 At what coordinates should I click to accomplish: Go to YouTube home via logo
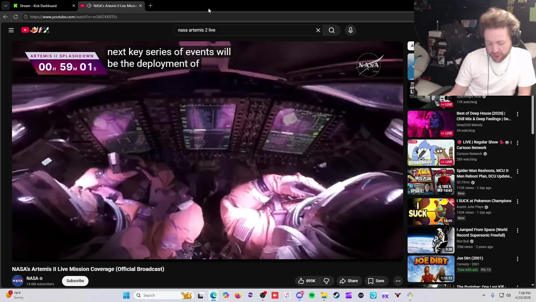(35, 30)
